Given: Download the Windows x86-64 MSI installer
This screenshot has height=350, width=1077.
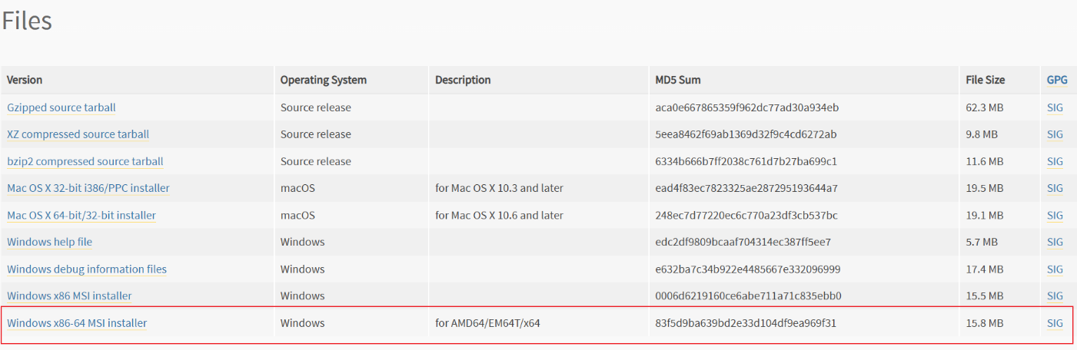Looking at the screenshot, I should [77, 323].
